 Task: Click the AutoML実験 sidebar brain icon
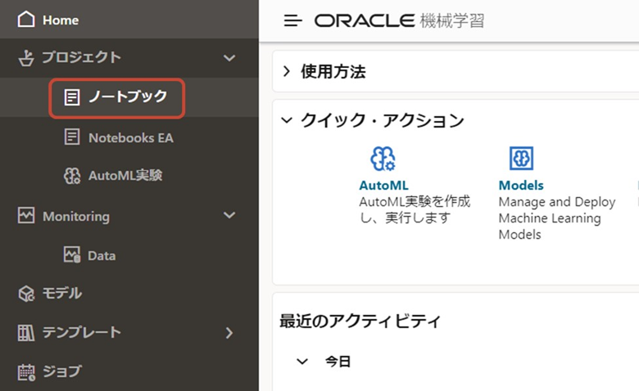click(x=72, y=176)
